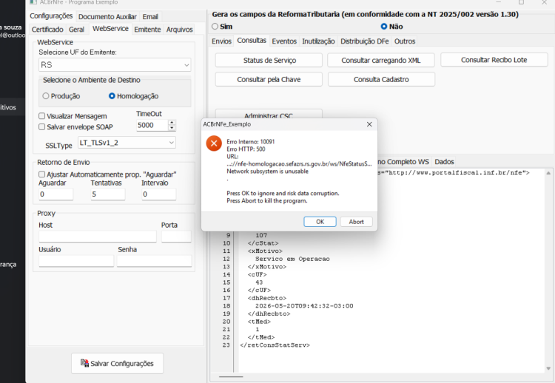
Task: Enable Salvar envelope SOAP checkbox
Action: click(x=41, y=126)
